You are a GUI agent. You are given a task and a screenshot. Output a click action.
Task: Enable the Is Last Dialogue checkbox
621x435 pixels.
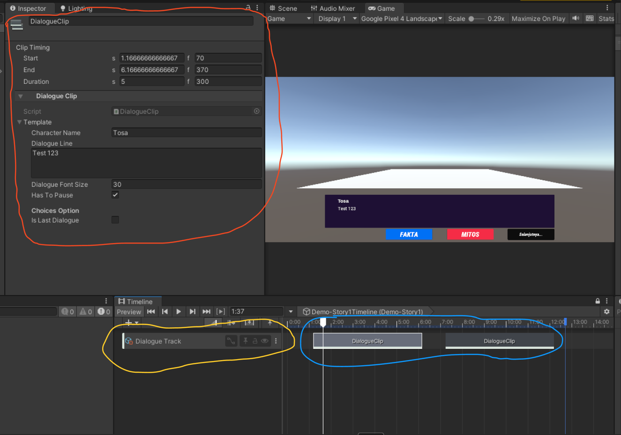point(115,220)
